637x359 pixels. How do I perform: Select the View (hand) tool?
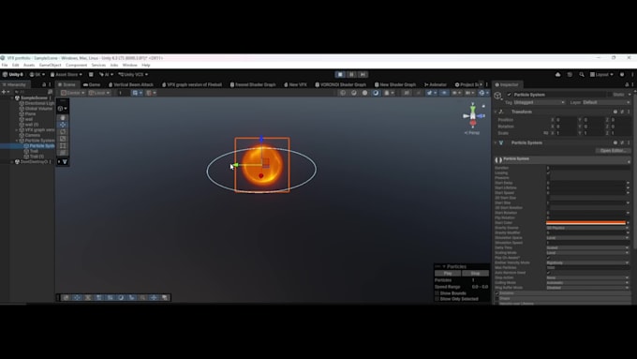point(63,117)
